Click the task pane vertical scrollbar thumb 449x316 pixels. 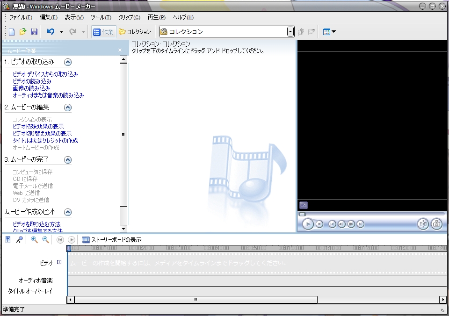point(123,135)
